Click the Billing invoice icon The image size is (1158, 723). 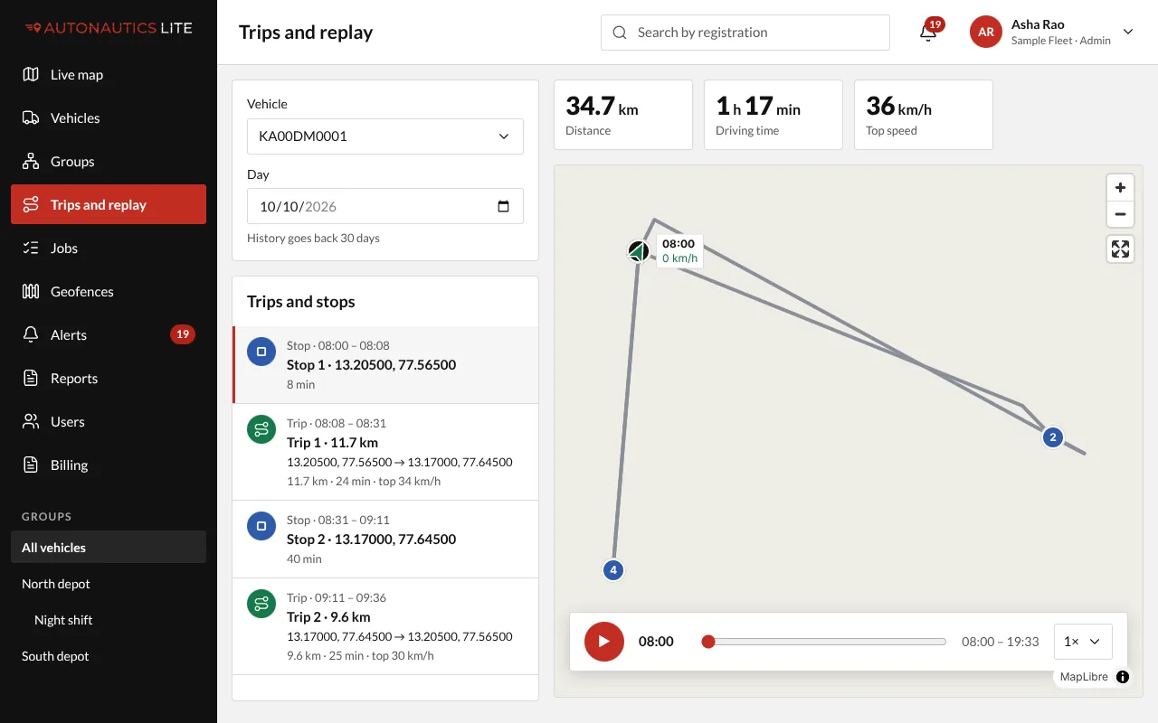[31, 465]
